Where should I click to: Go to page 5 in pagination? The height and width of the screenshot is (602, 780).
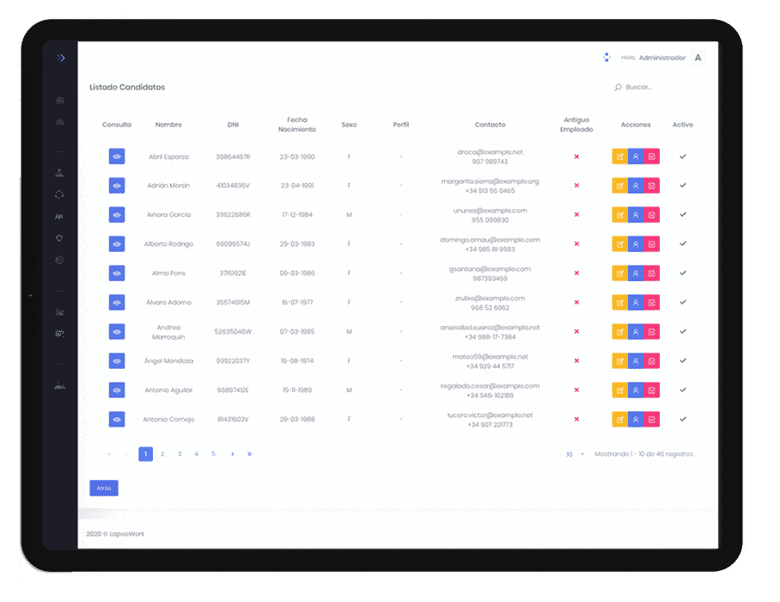214,454
